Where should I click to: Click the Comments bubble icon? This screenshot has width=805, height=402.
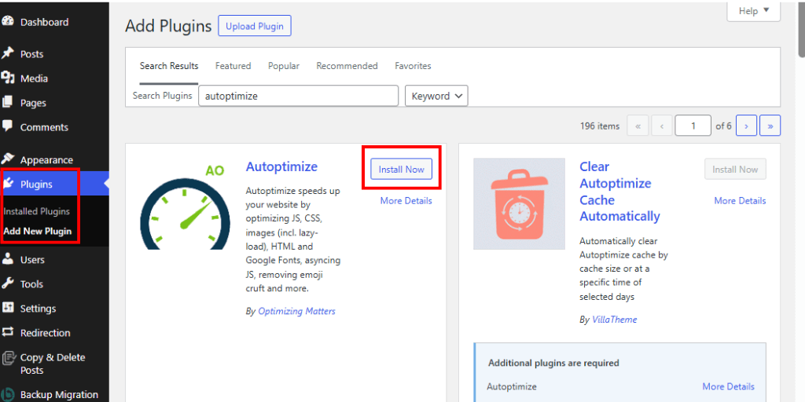(7, 126)
